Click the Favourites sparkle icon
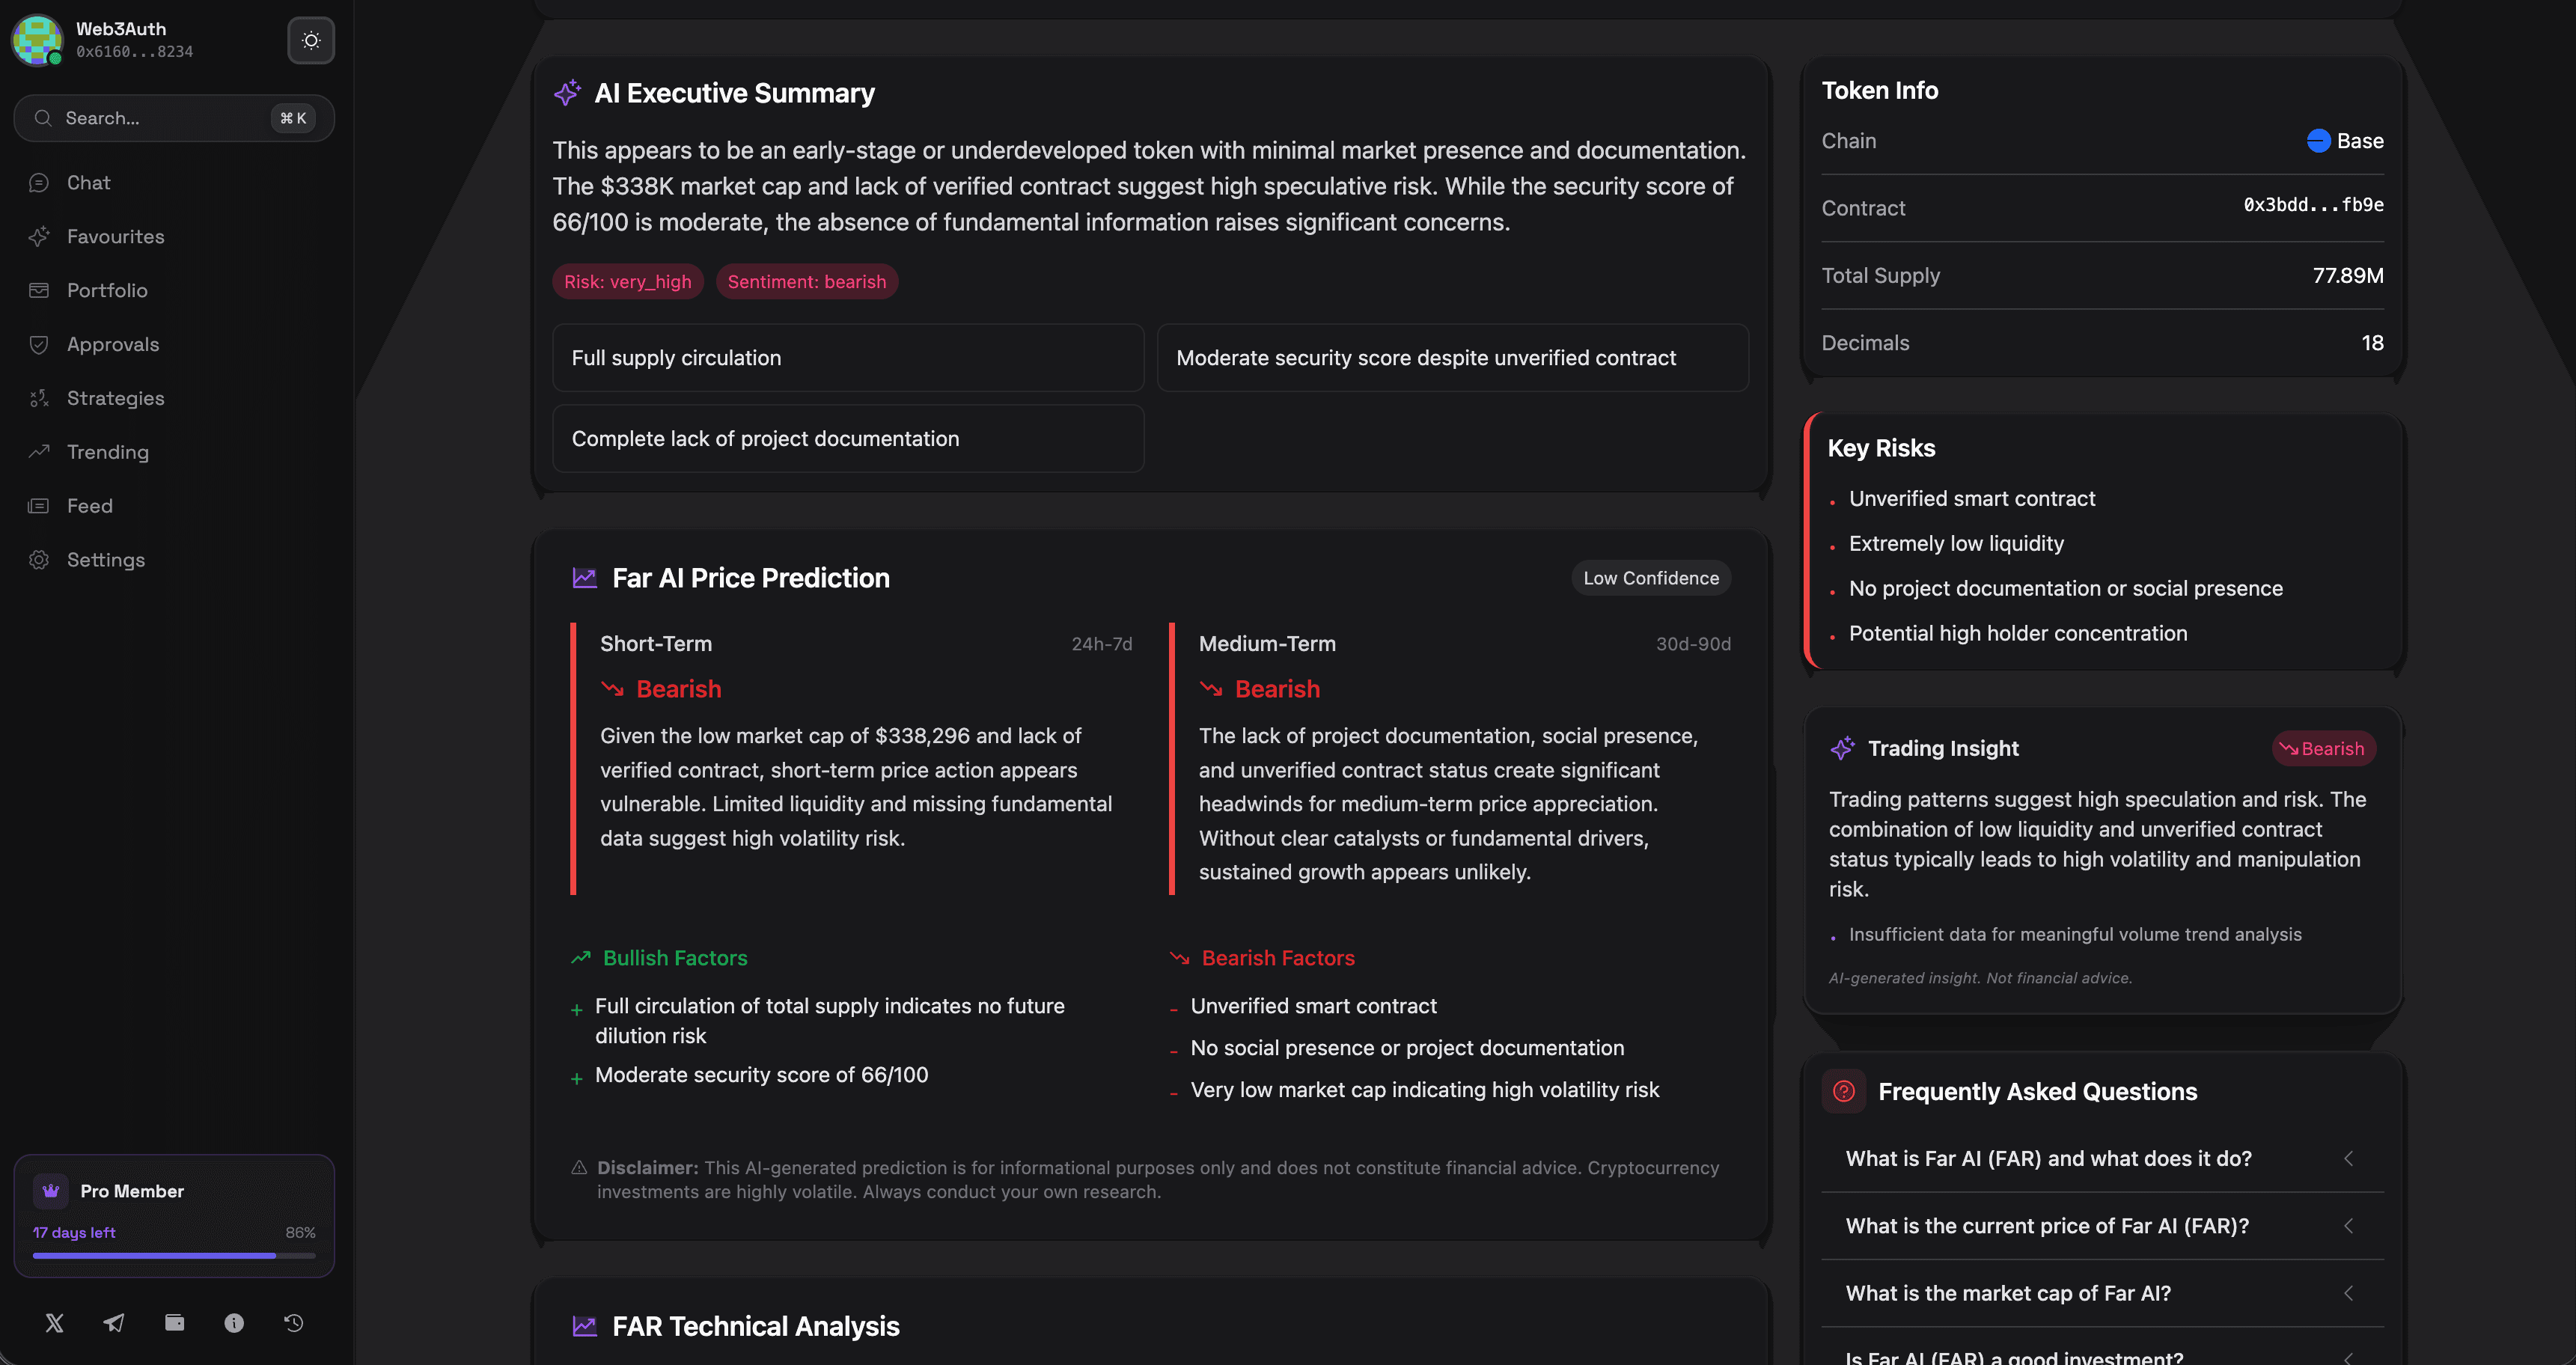 tap(39, 237)
